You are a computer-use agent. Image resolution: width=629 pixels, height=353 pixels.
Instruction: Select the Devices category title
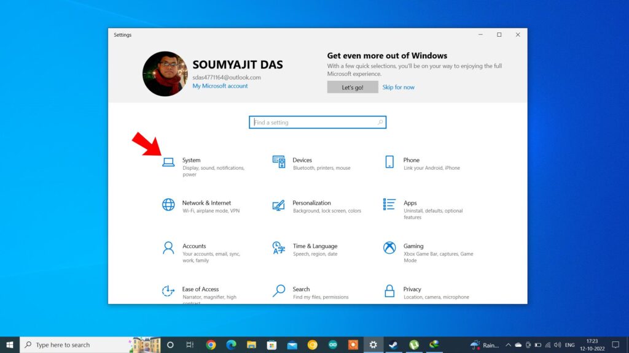[302, 160]
